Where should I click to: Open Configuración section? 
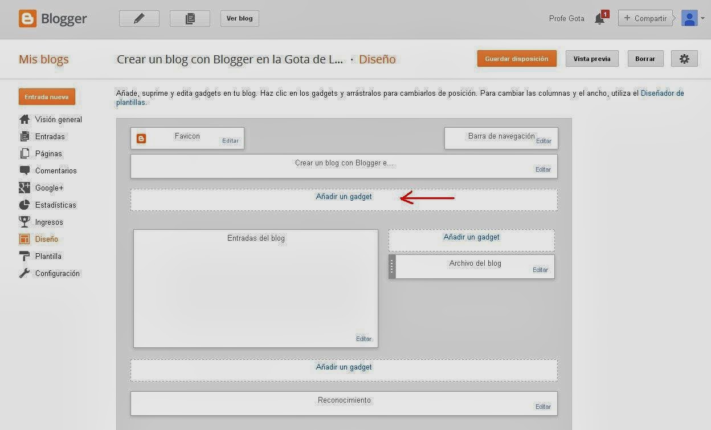(x=58, y=273)
